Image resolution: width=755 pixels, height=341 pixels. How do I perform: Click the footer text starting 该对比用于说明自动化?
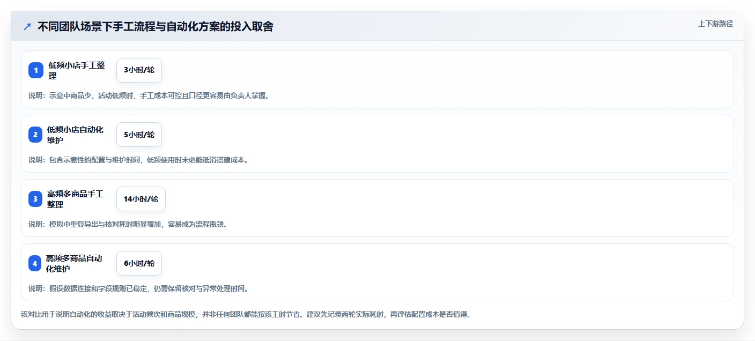(246, 314)
